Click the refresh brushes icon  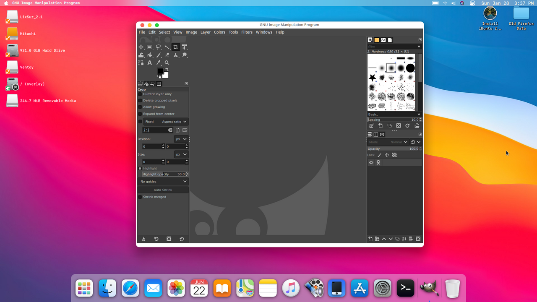407,126
